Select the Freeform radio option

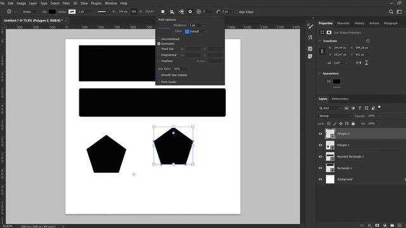coord(159,61)
